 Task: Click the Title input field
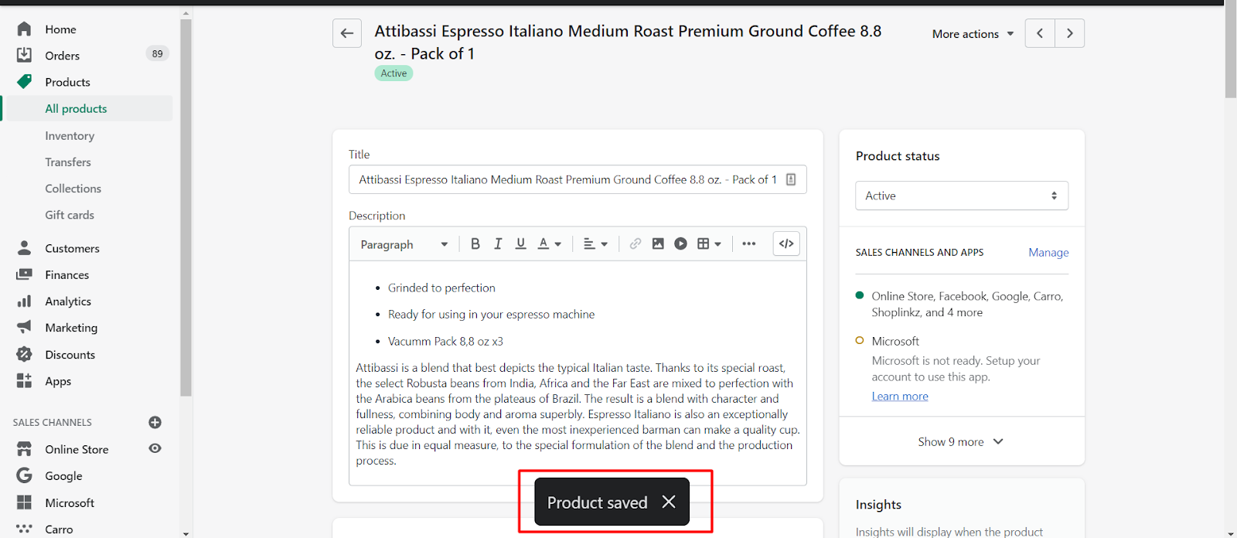click(x=578, y=179)
